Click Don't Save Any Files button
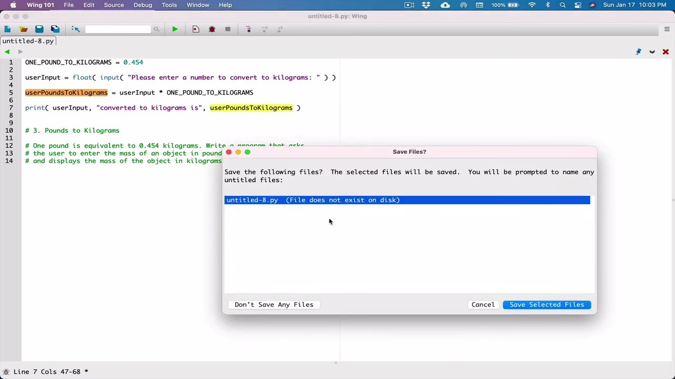 pos(274,305)
